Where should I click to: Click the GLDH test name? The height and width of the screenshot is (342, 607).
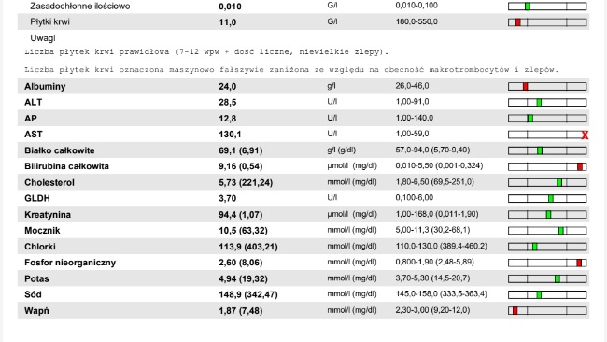37,198
